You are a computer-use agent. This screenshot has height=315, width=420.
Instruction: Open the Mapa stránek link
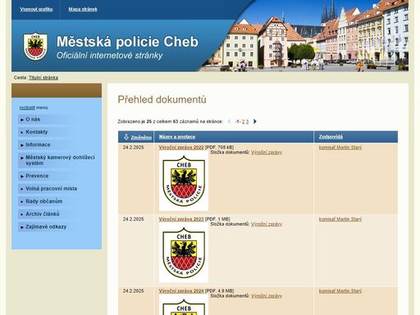coord(83,9)
